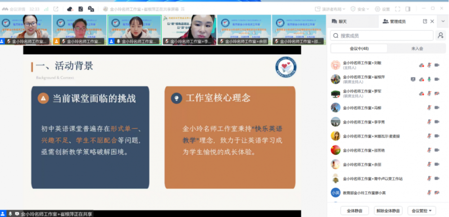Close the 管理成员 panel
This screenshot has width=449, height=217.
[x=432, y=21]
